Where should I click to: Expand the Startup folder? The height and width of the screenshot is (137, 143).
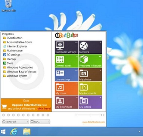(x=9, y=59)
